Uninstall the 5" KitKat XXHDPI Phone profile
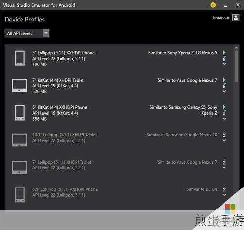 (224, 113)
